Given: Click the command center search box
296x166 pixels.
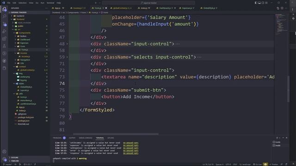Looking at the screenshot, I should pyautogui.click(x=148, y=3).
